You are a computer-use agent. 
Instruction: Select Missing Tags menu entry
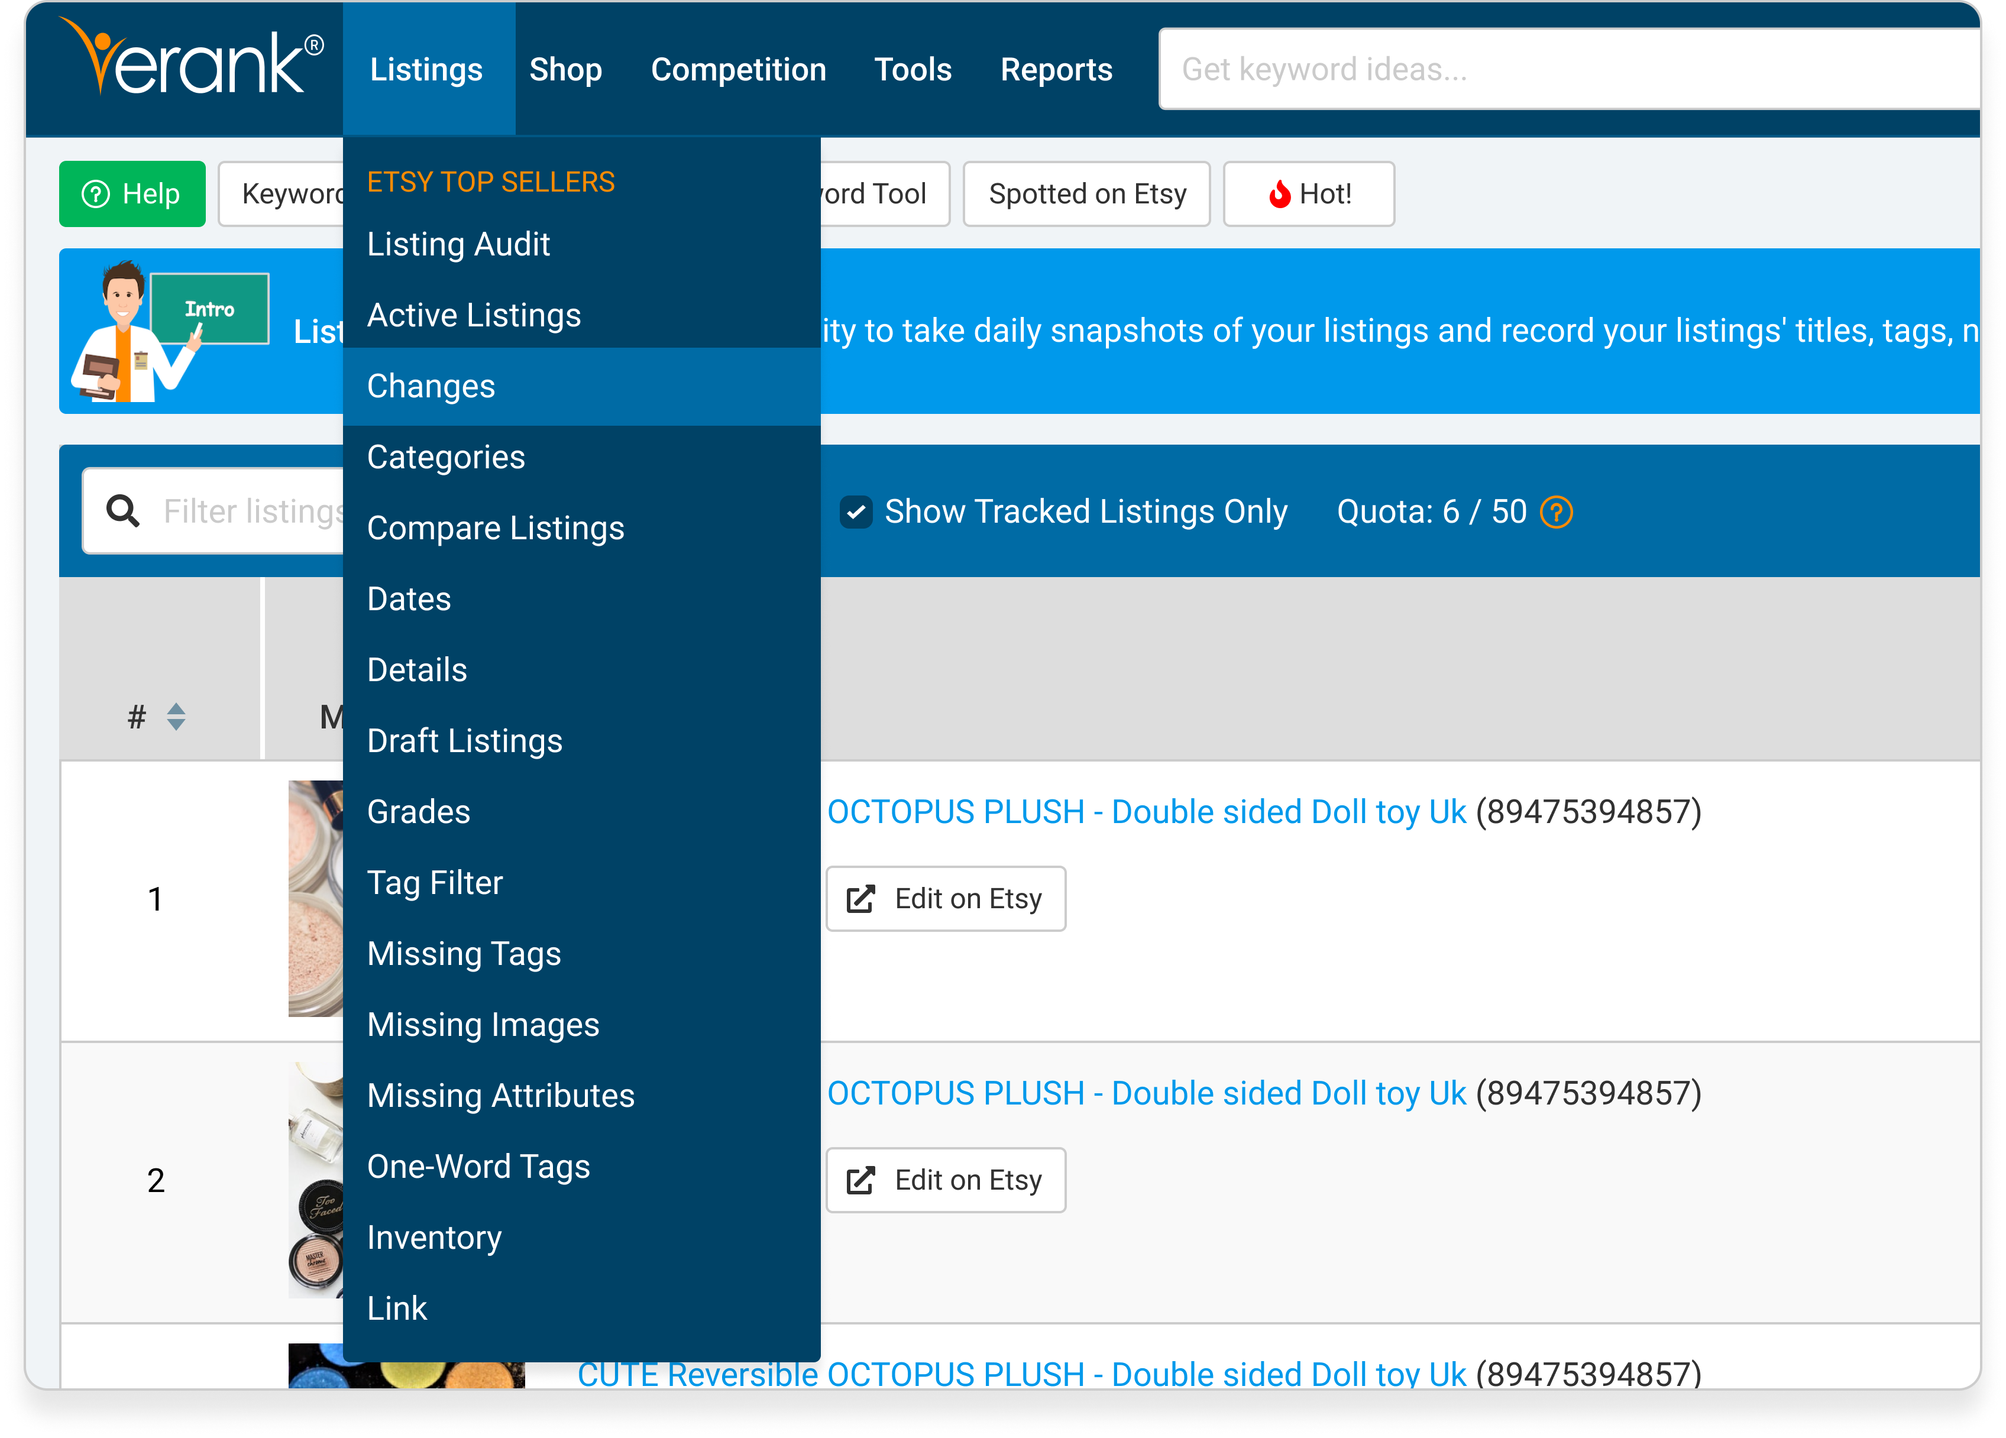pos(581,953)
